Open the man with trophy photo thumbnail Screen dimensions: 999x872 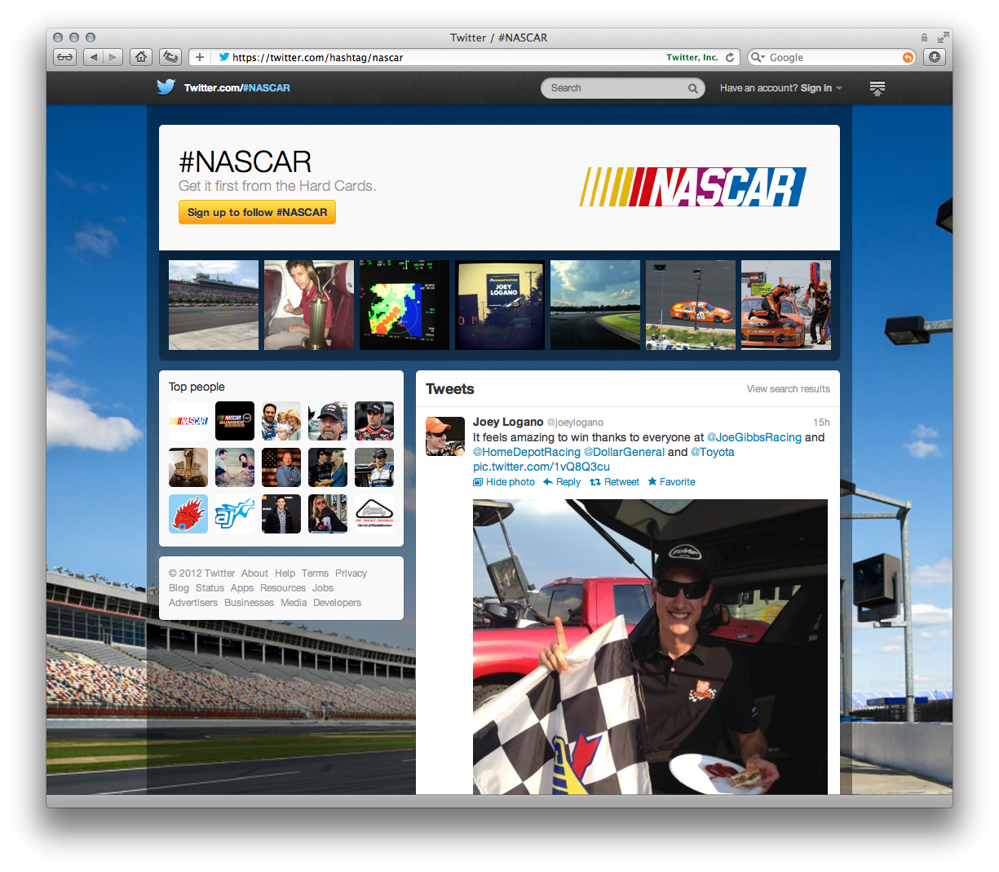click(309, 305)
